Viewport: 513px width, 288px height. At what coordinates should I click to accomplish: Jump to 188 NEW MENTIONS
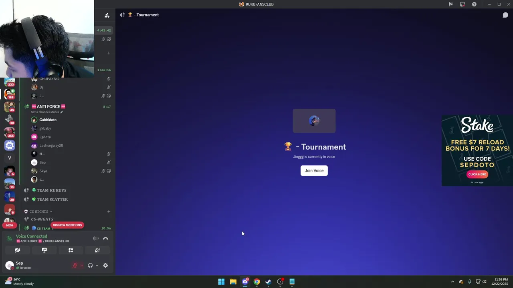pos(67,225)
